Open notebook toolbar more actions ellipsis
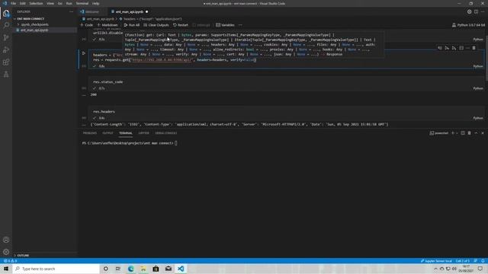 [240, 25]
